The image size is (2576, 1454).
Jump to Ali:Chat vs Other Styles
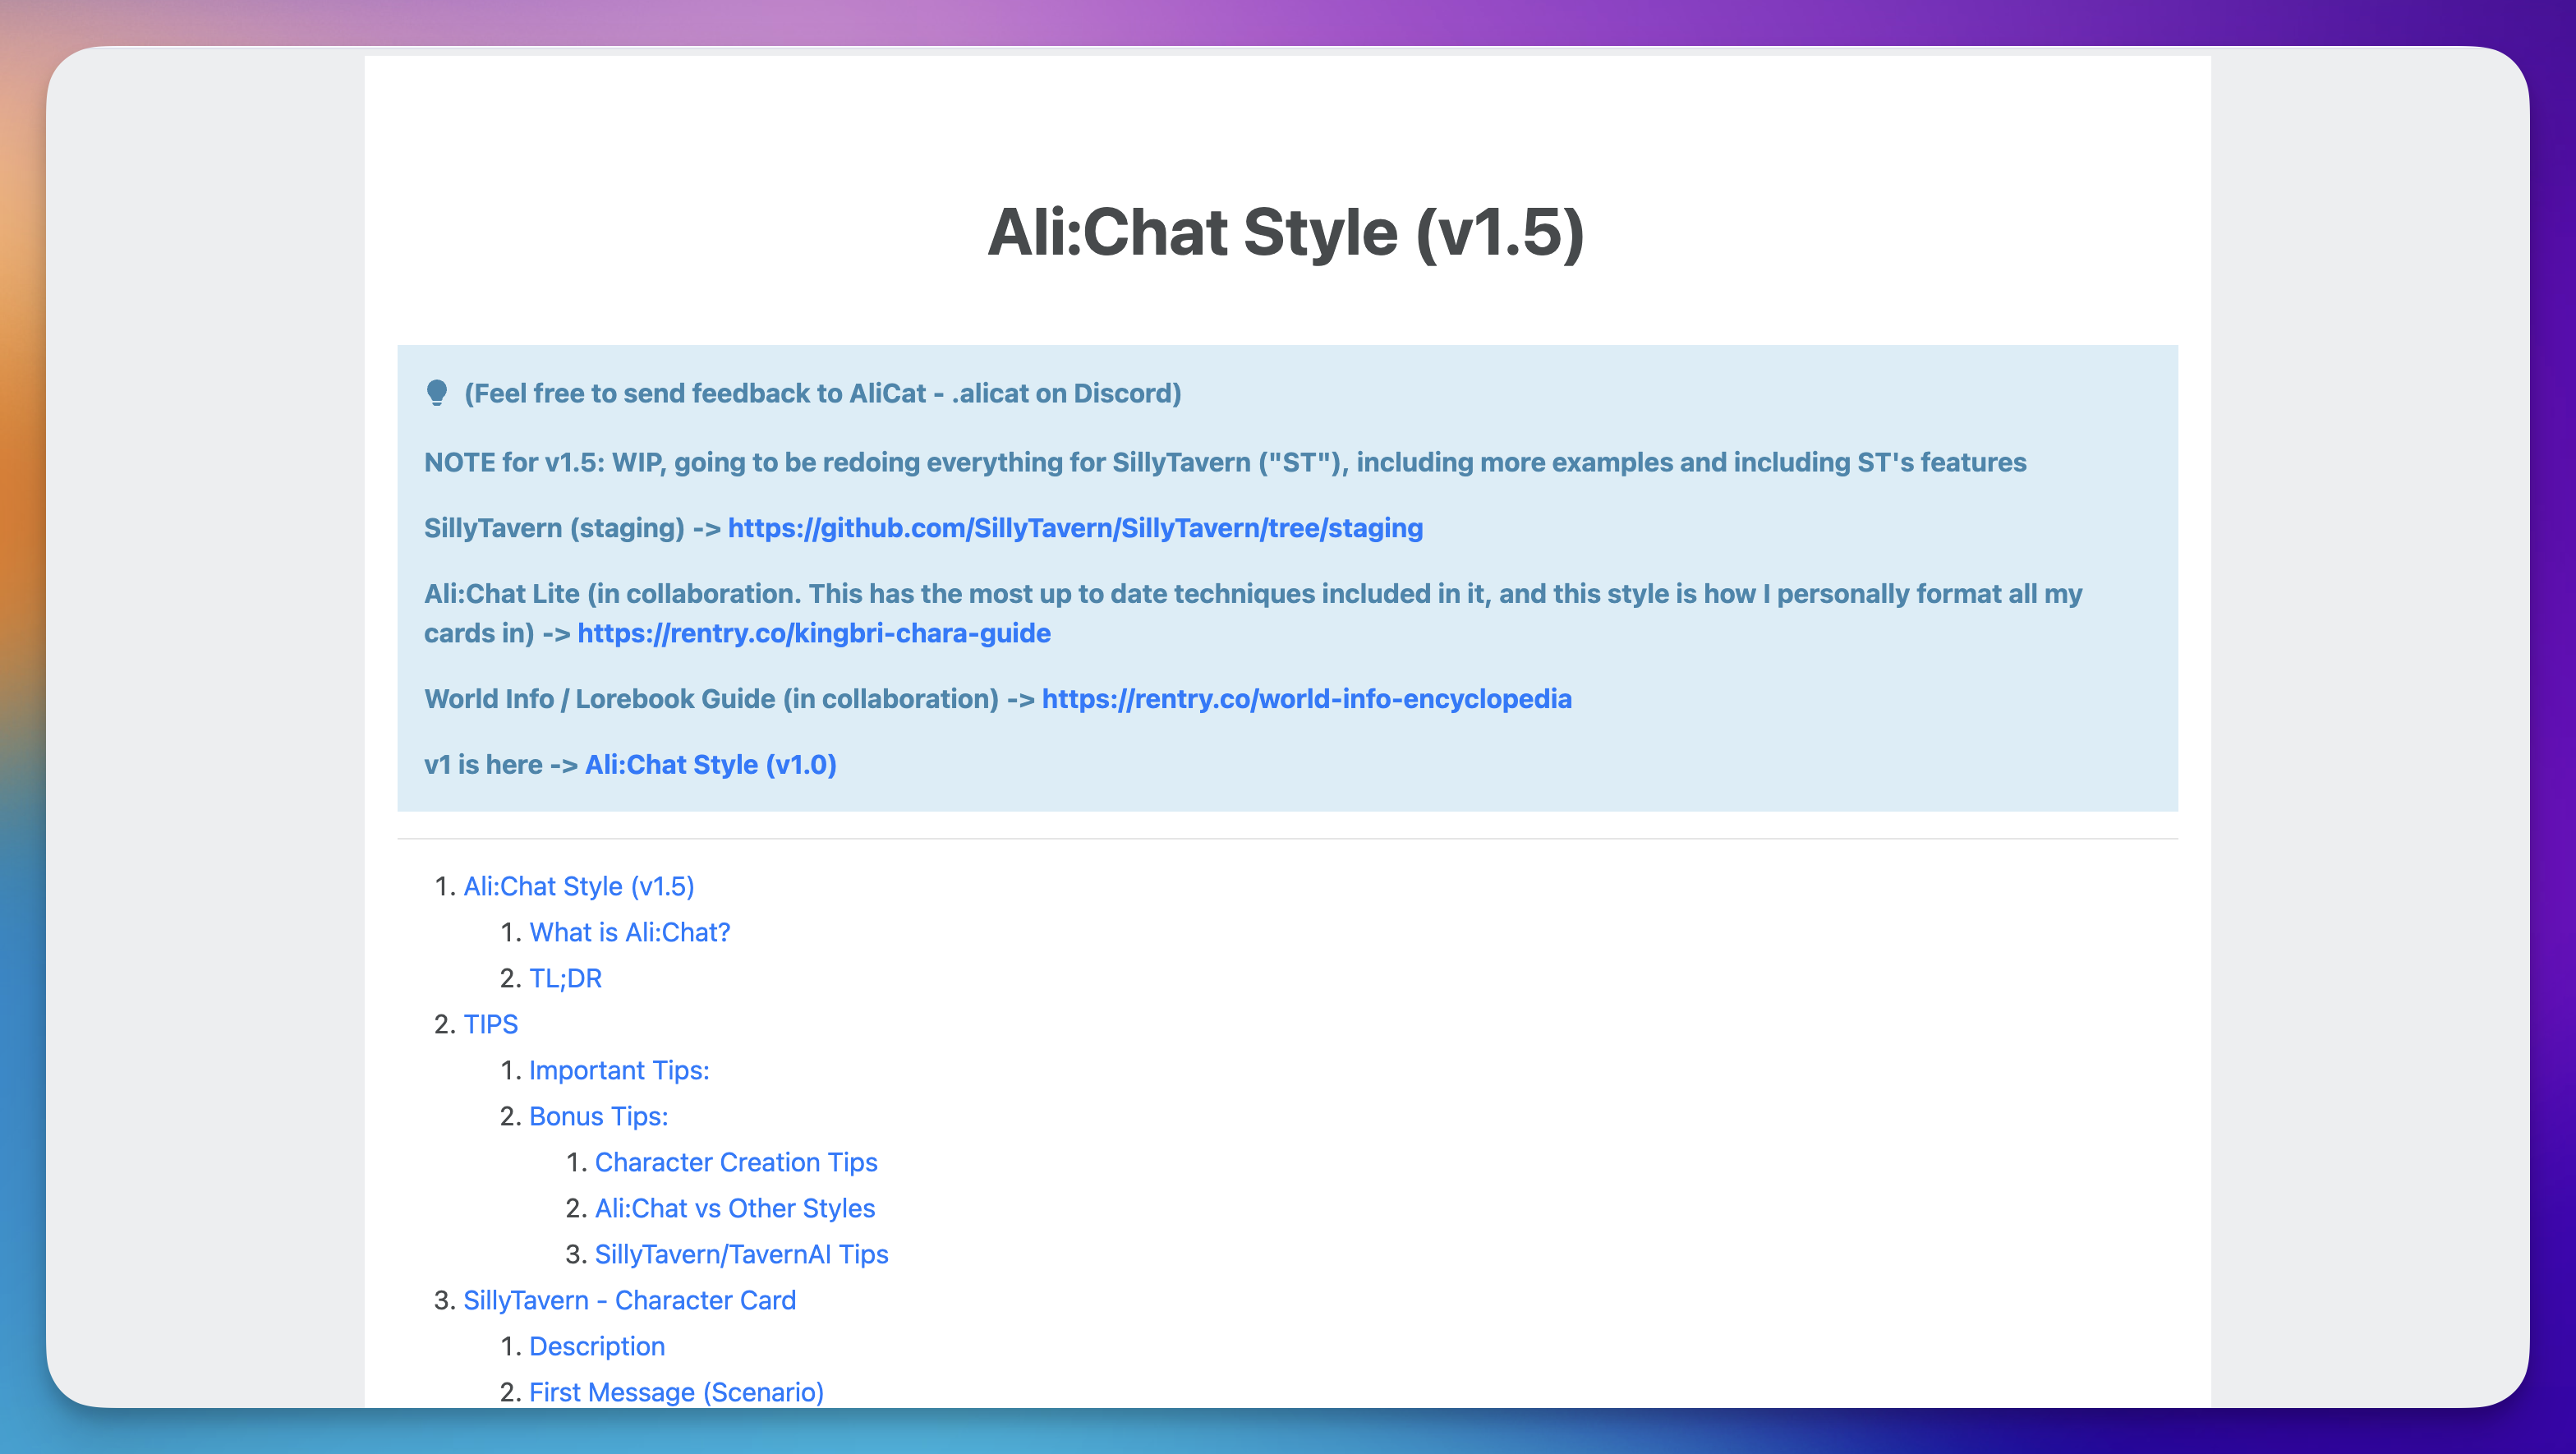[734, 1208]
